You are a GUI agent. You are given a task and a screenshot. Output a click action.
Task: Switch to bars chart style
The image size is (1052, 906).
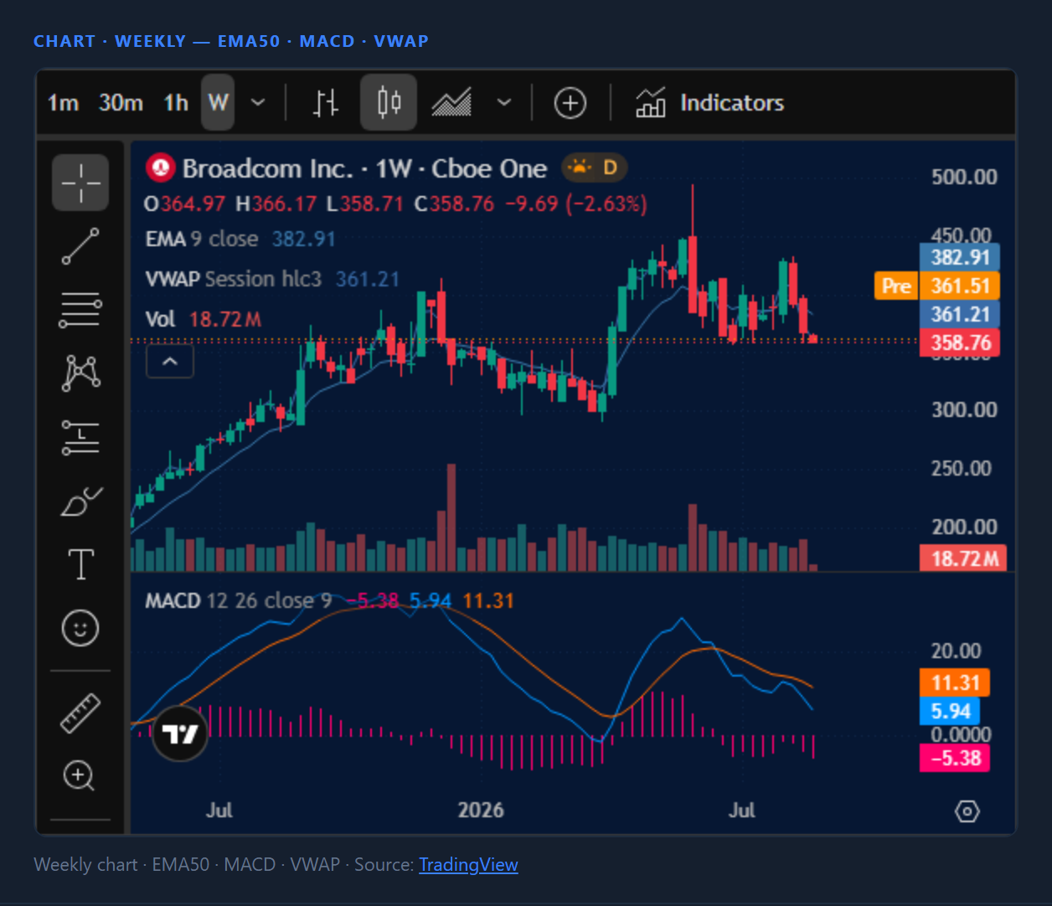coord(325,103)
